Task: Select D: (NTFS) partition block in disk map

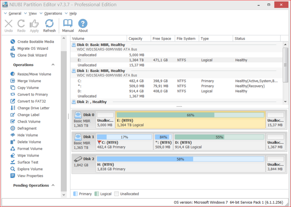Action: tap(219, 142)
